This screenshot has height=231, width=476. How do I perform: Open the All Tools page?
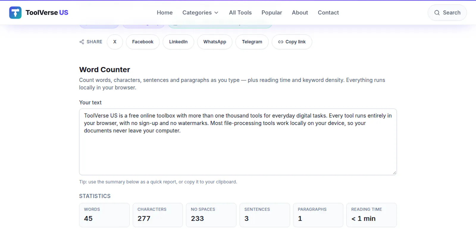click(240, 12)
